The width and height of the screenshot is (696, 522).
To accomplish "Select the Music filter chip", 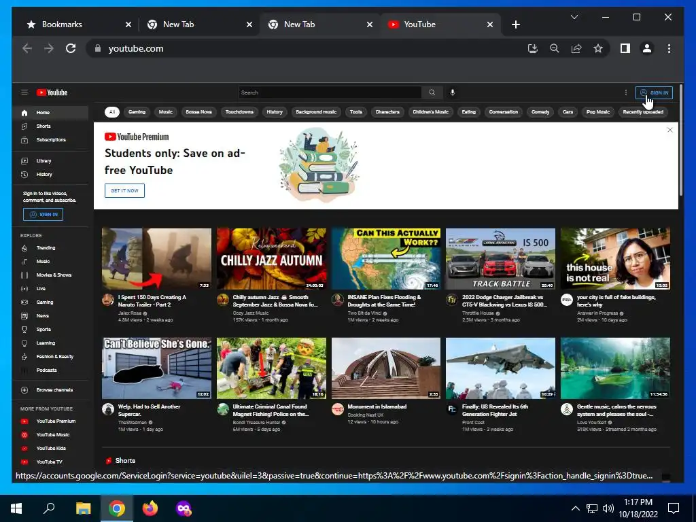I will [166, 112].
